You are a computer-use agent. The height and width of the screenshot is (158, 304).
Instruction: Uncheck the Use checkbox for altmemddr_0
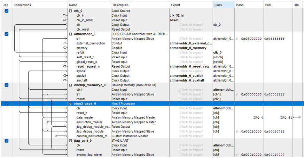(6, 34)
